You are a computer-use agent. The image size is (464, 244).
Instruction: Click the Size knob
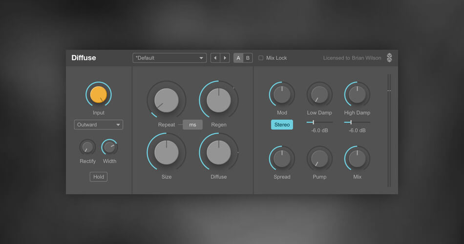click(166, 153)
